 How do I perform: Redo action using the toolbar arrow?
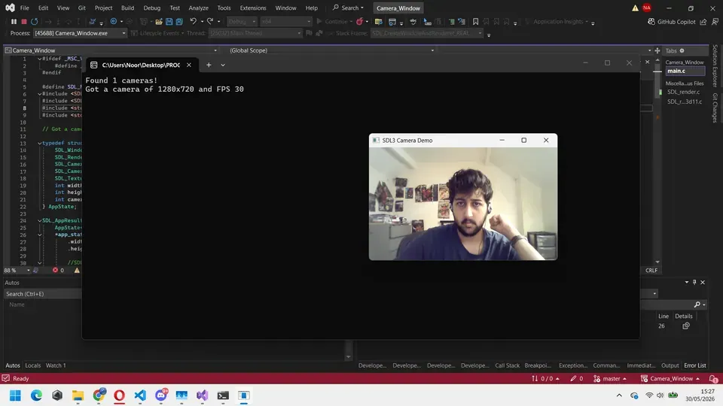(210, 22)
